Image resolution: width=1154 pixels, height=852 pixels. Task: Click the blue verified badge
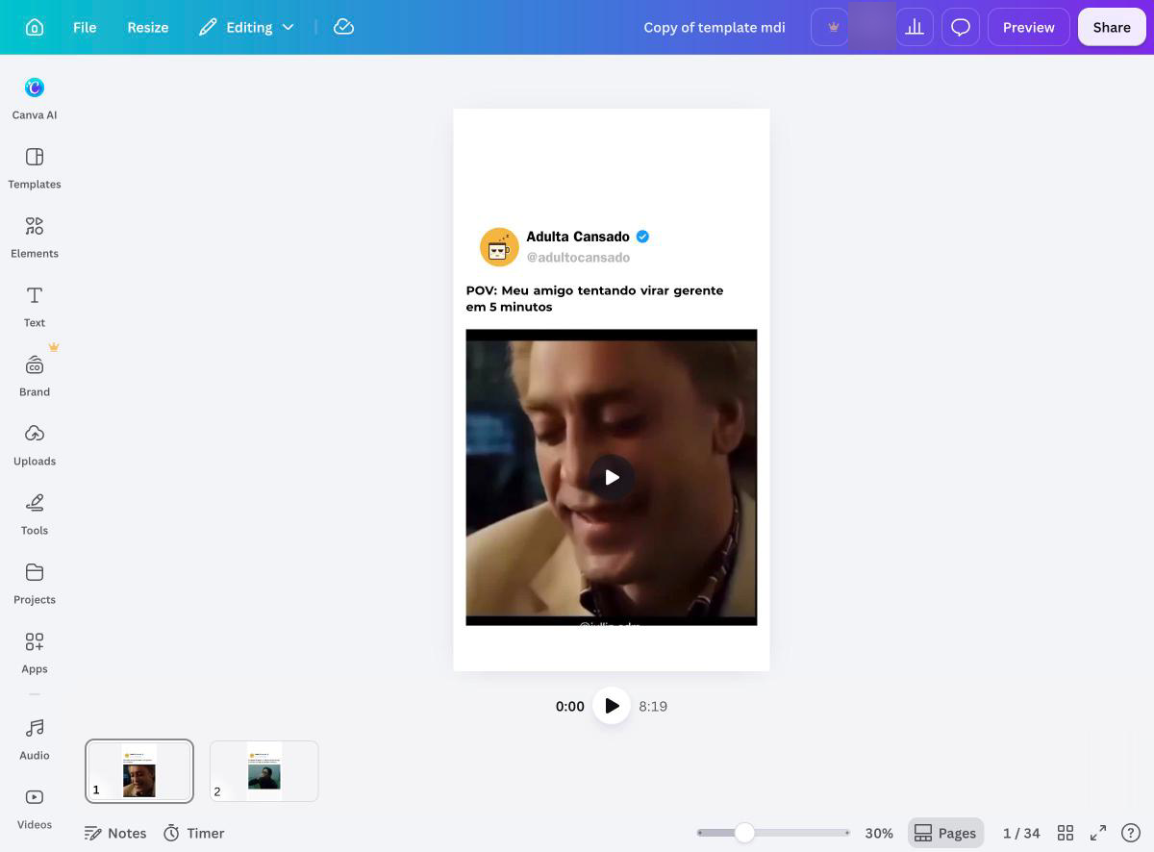point(642,237)
